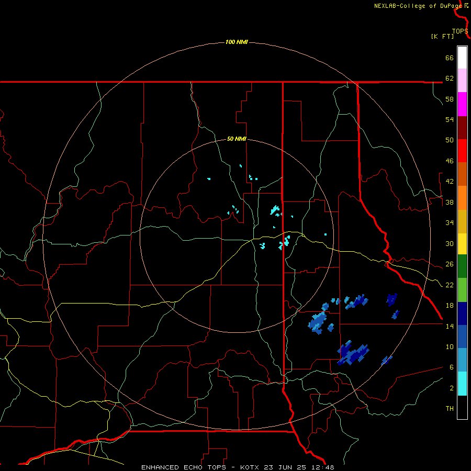
Task: Select the '38' legend value
Action: pyautogui.click(x=450, y=202)
